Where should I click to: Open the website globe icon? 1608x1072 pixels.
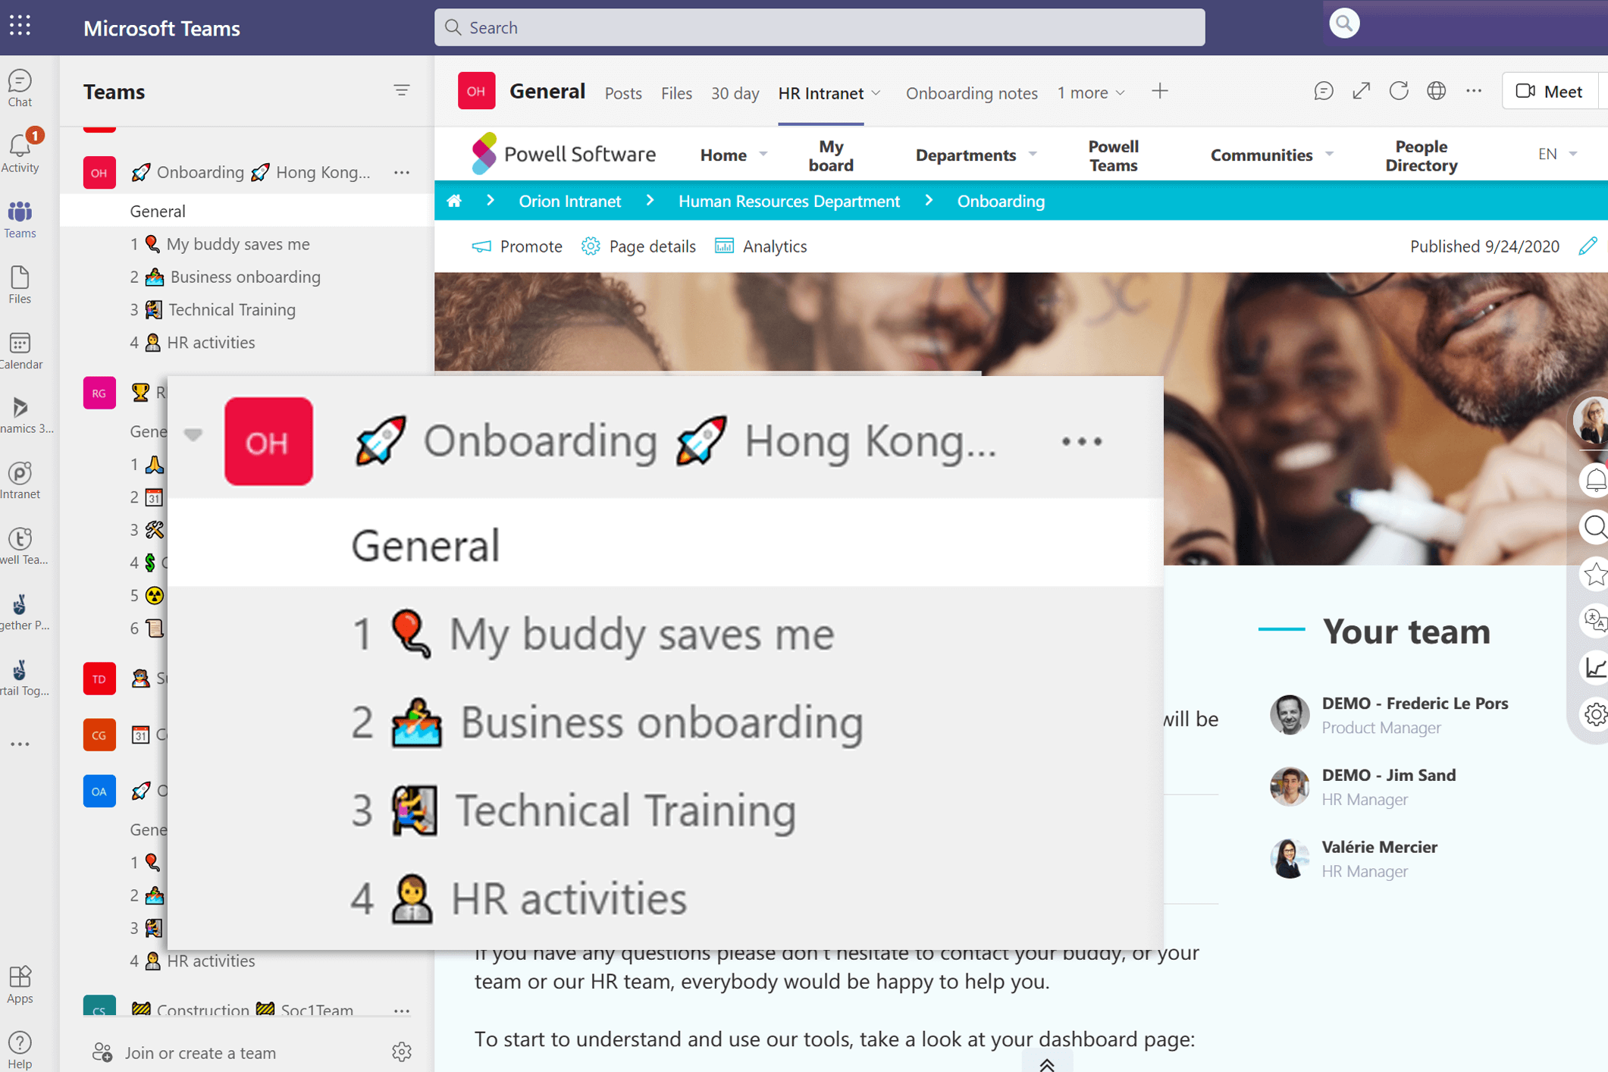pos(1436,91)
